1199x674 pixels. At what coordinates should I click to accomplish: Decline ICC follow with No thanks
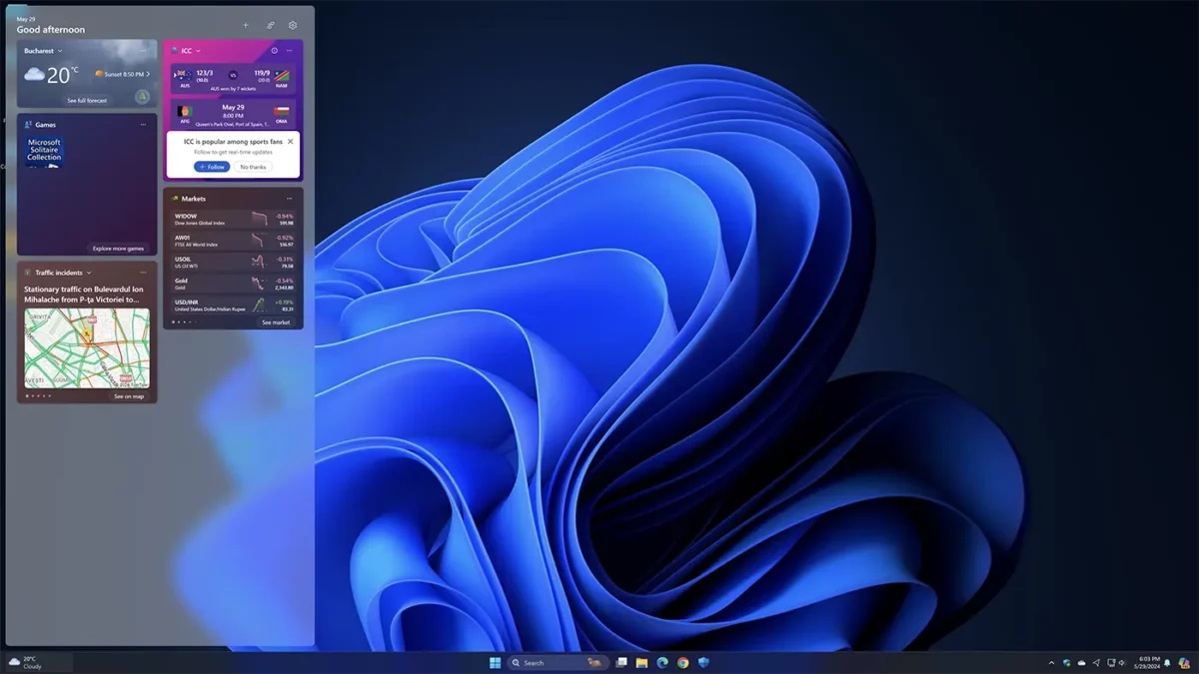coord(253,167)
